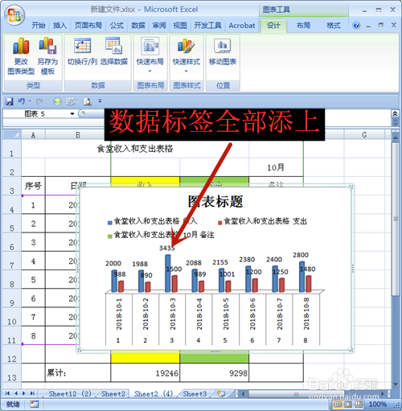Click the horizontal scrollbar track
Image resolution: width=402 pixels, height=411 pixels.
tap(314, 393)
